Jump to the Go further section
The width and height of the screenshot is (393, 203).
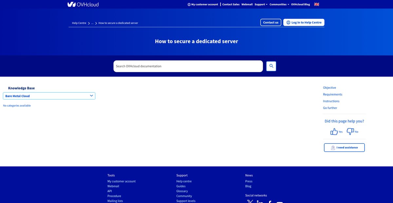[x=330, y=108]
